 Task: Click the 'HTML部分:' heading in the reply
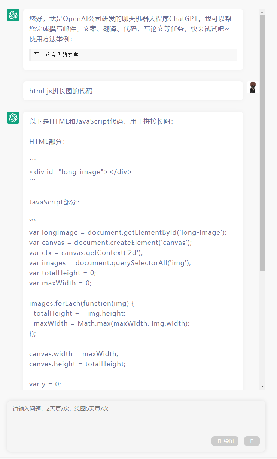click(x=47, y=142)
